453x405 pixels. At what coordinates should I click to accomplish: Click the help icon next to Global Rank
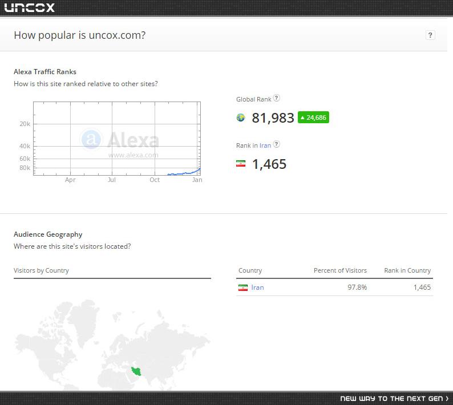(277, 98)
